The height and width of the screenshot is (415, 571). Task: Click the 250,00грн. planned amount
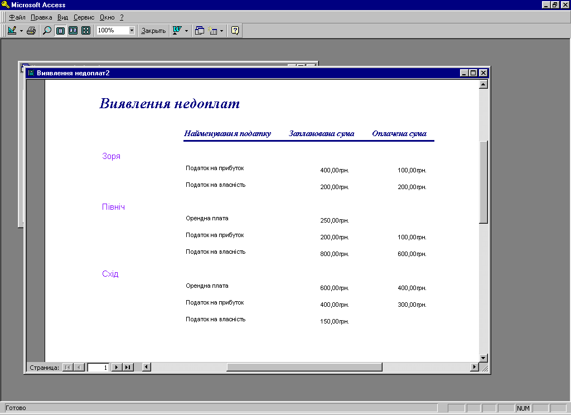(x=335, y=220)
